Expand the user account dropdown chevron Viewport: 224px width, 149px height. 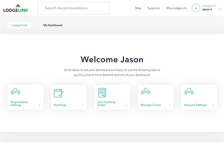pyautogui.click(x=220, y=9)
